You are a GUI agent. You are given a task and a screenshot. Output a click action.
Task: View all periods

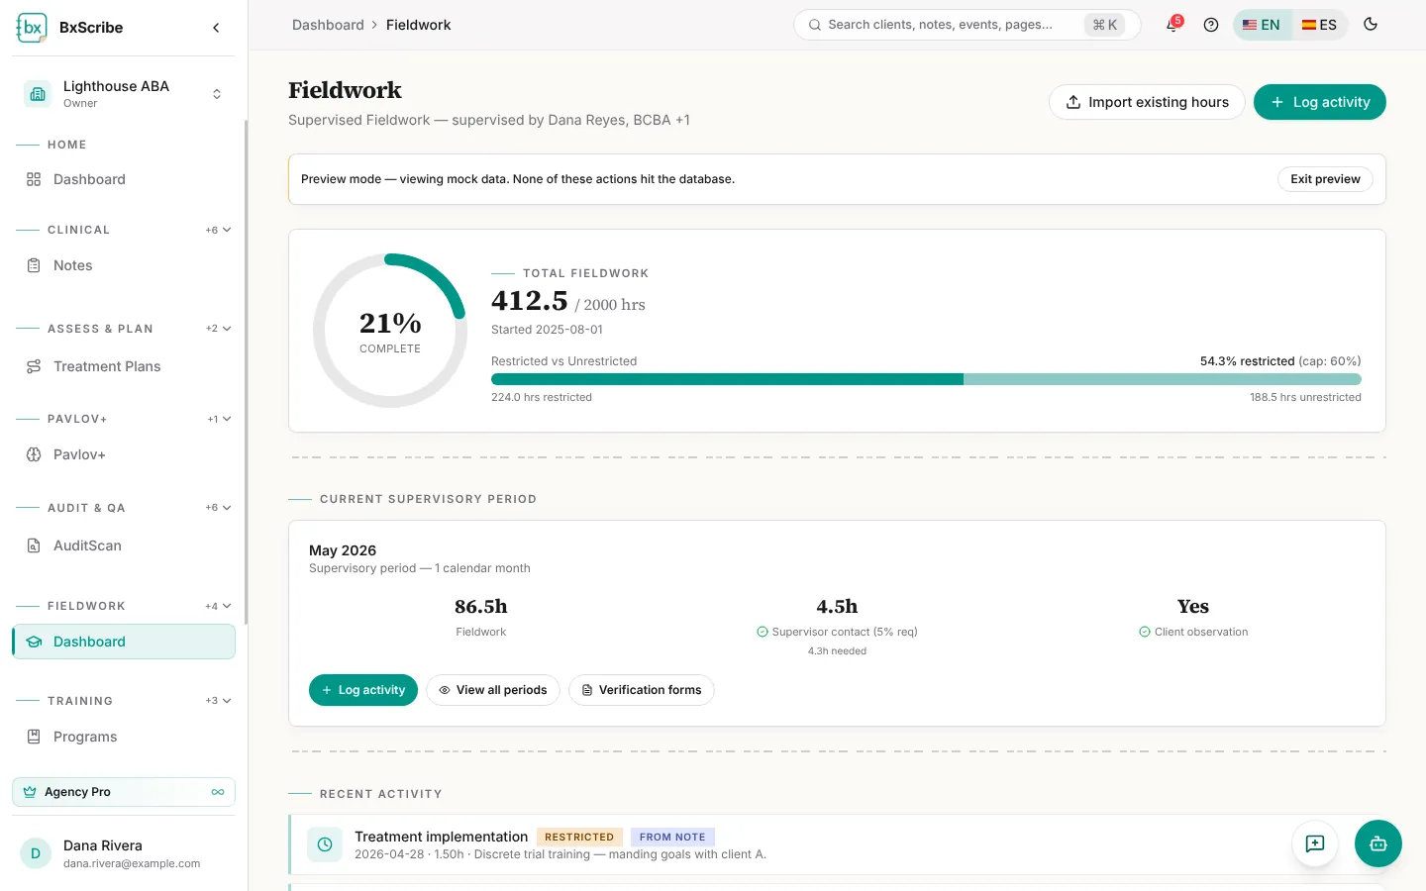493,690
